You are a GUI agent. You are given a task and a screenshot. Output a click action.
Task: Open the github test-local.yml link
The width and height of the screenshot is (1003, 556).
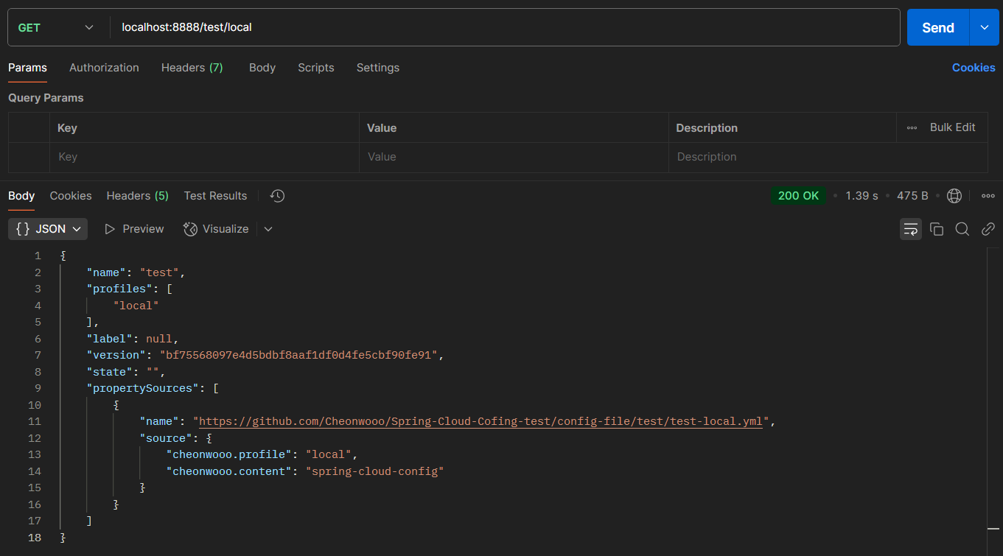[480, 422]
